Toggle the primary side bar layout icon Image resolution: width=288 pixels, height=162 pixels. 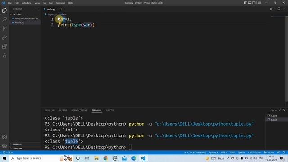(x=246, y=3)
